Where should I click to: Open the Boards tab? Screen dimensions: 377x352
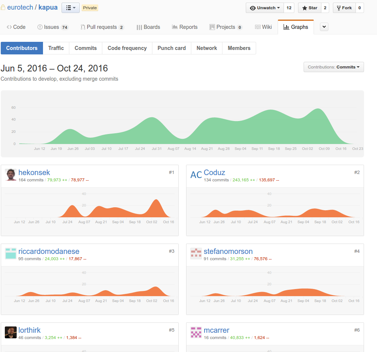148,27
